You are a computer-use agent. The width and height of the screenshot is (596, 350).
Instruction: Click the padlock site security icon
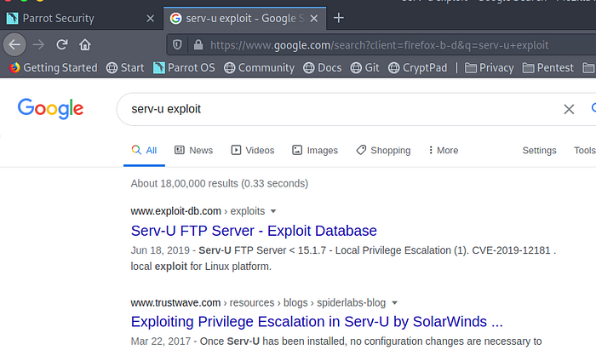[198, 44]
